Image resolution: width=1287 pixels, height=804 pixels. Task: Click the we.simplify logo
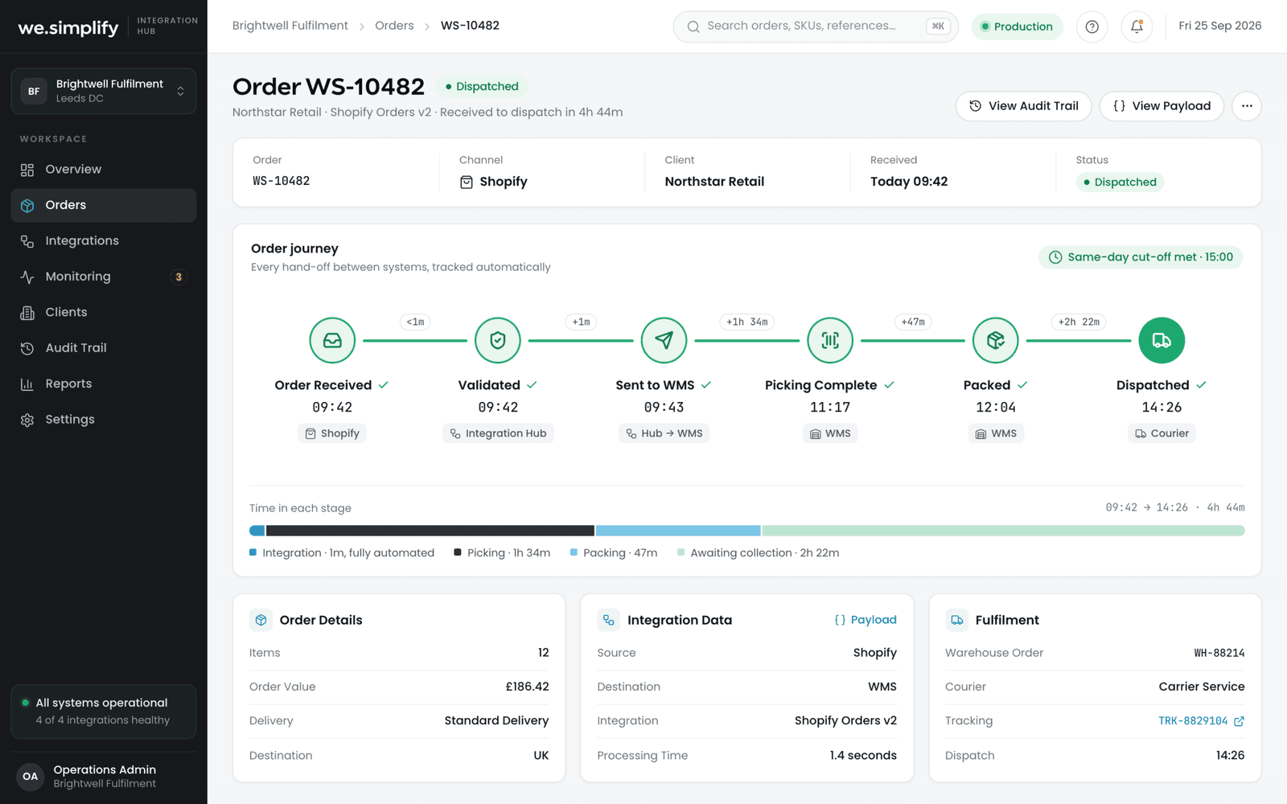click(68, 27)
